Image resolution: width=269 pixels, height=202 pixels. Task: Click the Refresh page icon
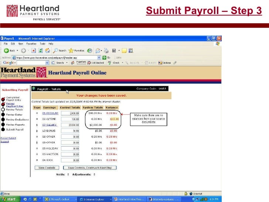(41, 50)
